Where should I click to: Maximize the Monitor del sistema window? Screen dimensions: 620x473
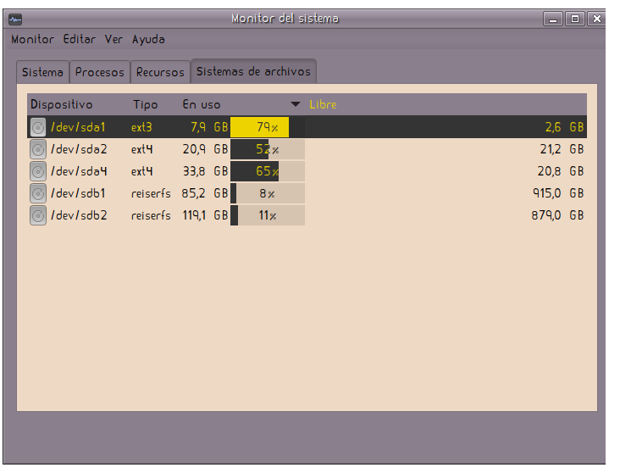click(575, 19)
